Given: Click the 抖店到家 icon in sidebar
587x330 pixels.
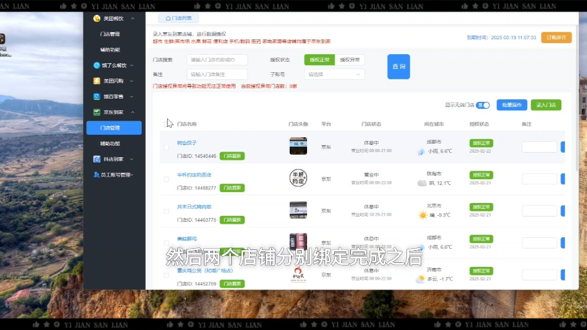Looking at the screenshot, I should (x=97, y=159).
